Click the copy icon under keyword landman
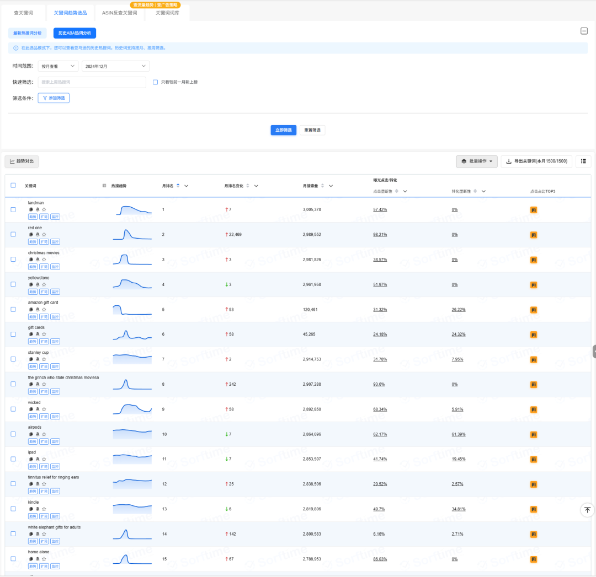The width and height of the screenshot is (596, 577). (x=31, y=209)
